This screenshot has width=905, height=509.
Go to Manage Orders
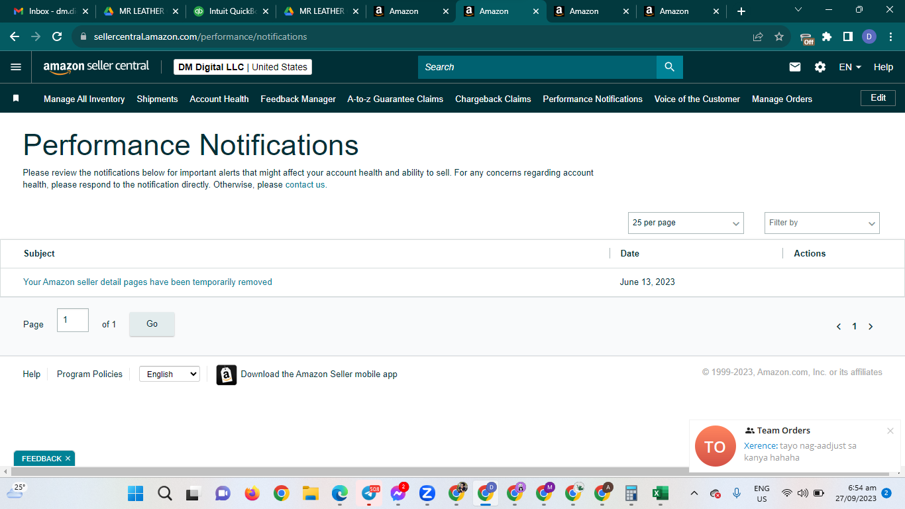(782, 99)
